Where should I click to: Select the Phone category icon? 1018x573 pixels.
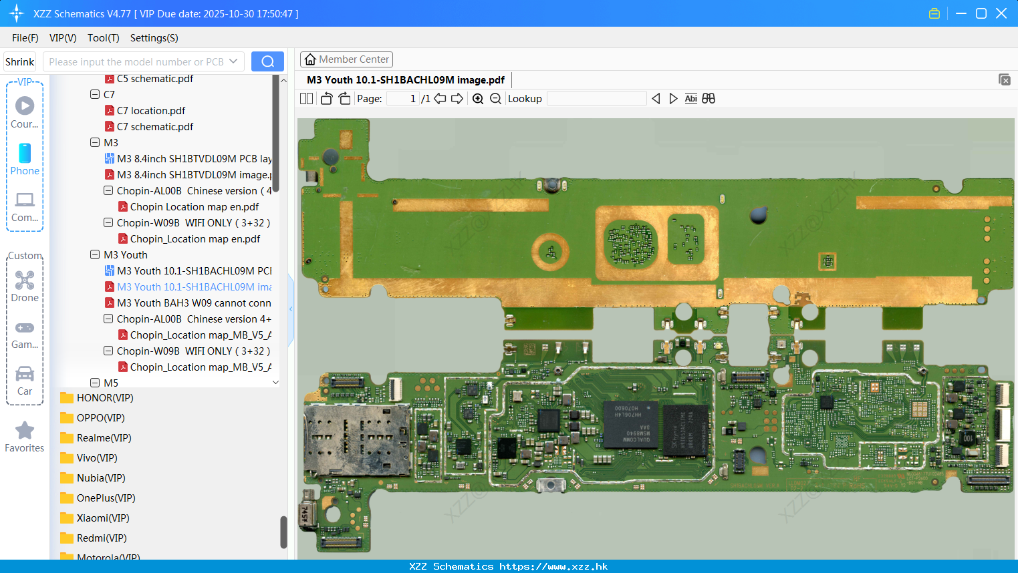click(x=25, y=159)
